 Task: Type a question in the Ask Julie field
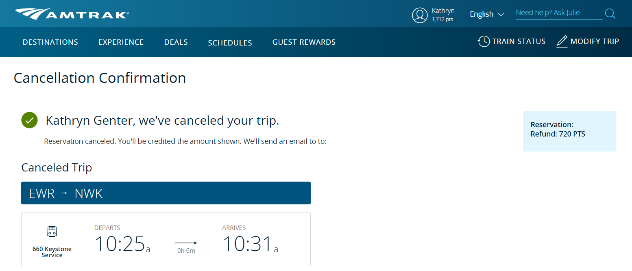559,13
